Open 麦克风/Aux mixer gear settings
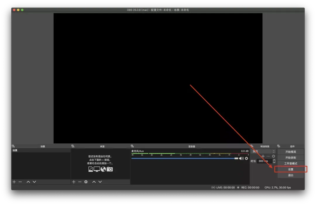Image resolution: width=316 pixels, height=205 pixels. click(x=246, y=158)
